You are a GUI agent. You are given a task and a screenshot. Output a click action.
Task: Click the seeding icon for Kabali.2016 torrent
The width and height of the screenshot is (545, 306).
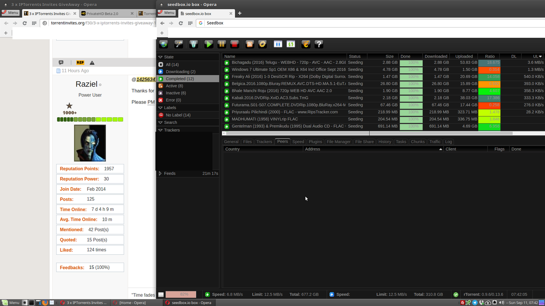pos(227,98)
